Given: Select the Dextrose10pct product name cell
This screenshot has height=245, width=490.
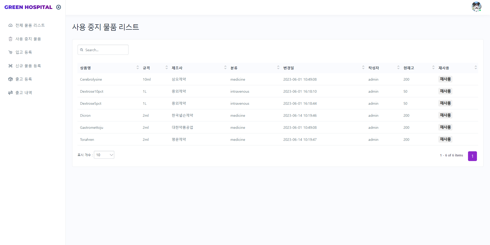Looking at the screenshot, I should (x=92, y=91).
